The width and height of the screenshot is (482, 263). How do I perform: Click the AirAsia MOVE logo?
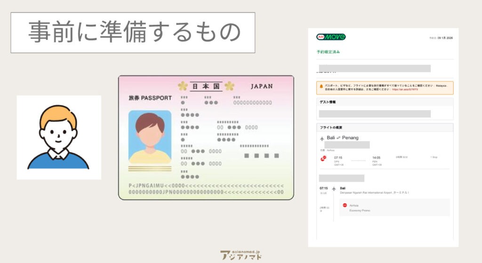point(330,37)
